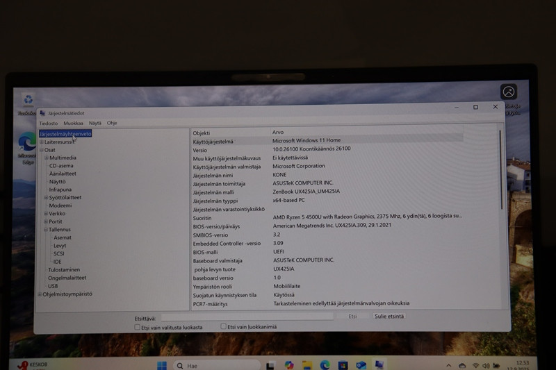Open Microsoft Edge from the taskbar
The height and width of the screenshot is (370, 556).
(x=325, y=365)
